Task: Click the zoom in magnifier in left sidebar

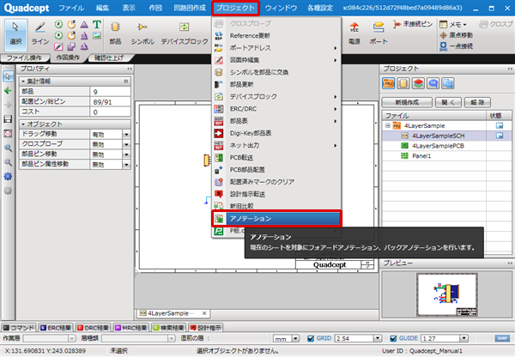Action: click(8, 148)
